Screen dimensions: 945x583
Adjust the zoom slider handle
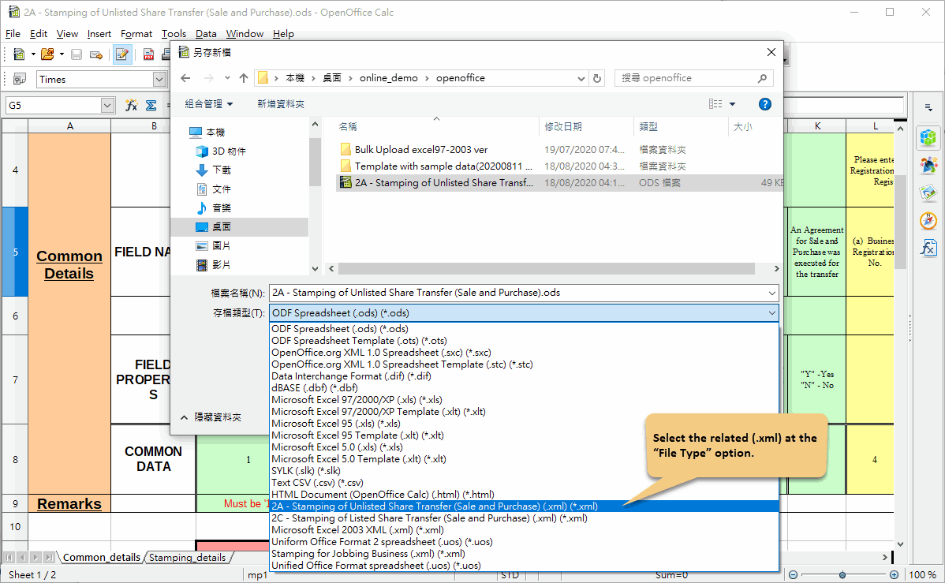842,574
